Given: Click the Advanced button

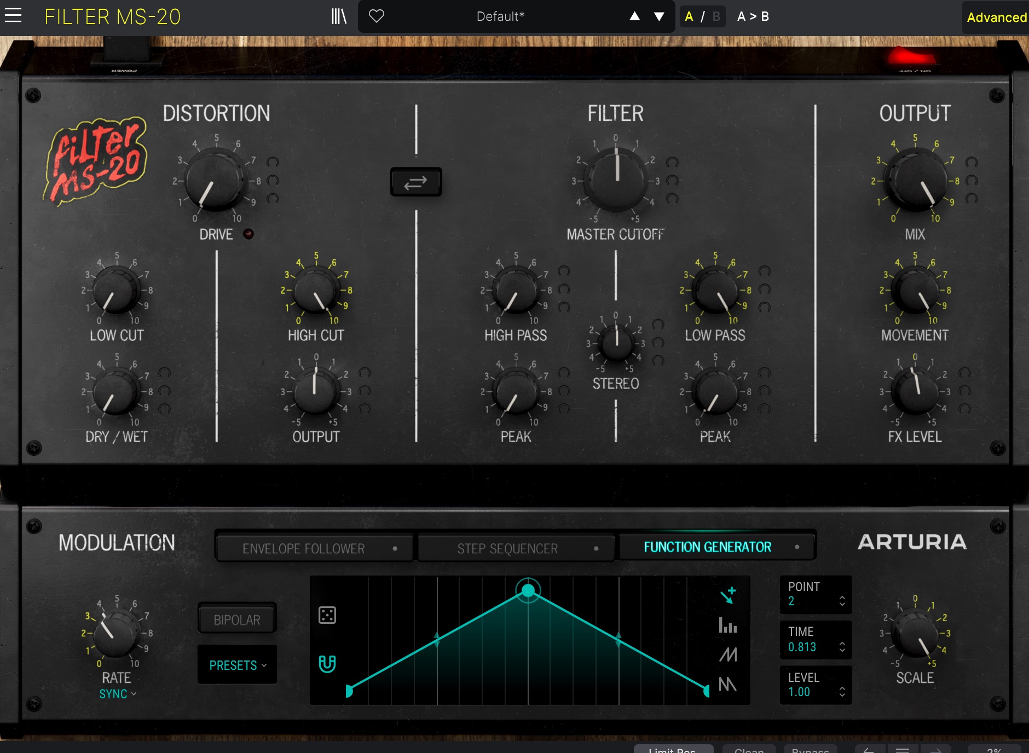Looking at the screenshot, I should point(996,18).
